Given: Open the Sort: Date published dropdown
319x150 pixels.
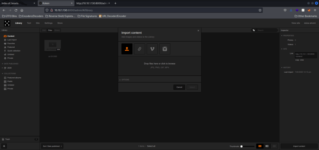Looking at the screenshot, I should [52, 146].
